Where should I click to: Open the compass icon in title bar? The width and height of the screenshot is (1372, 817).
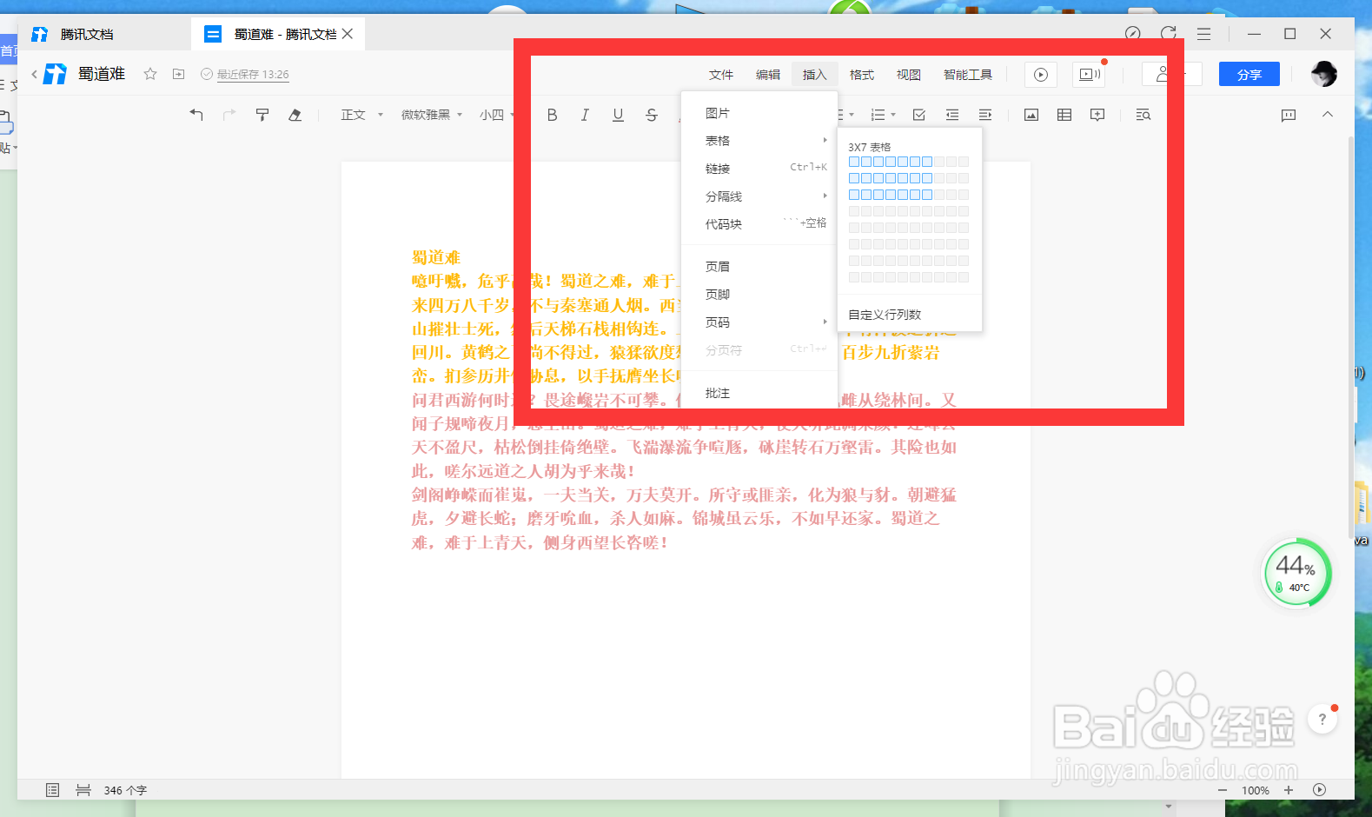[1132, 33]
